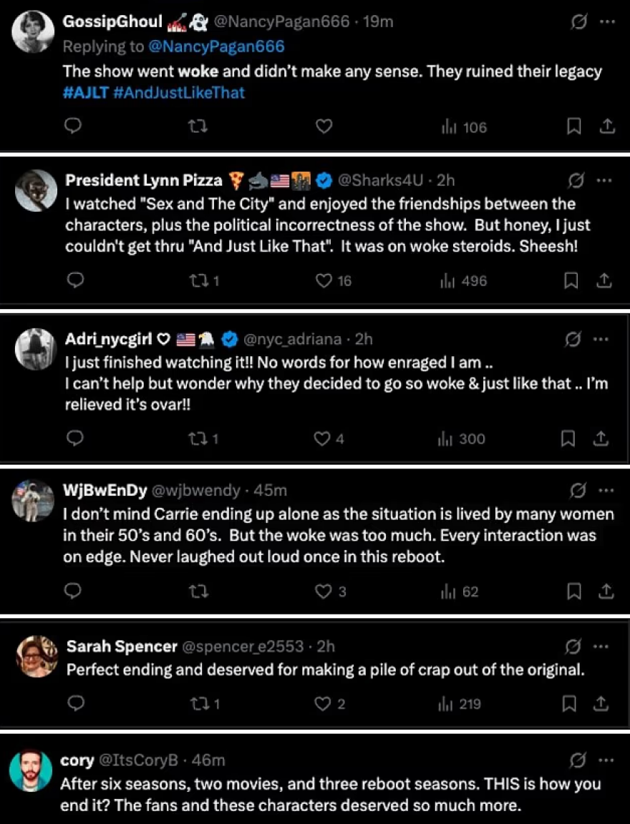Open more options on GossipGhoul's tweet
630x824 pixels.
pos(607,22)
